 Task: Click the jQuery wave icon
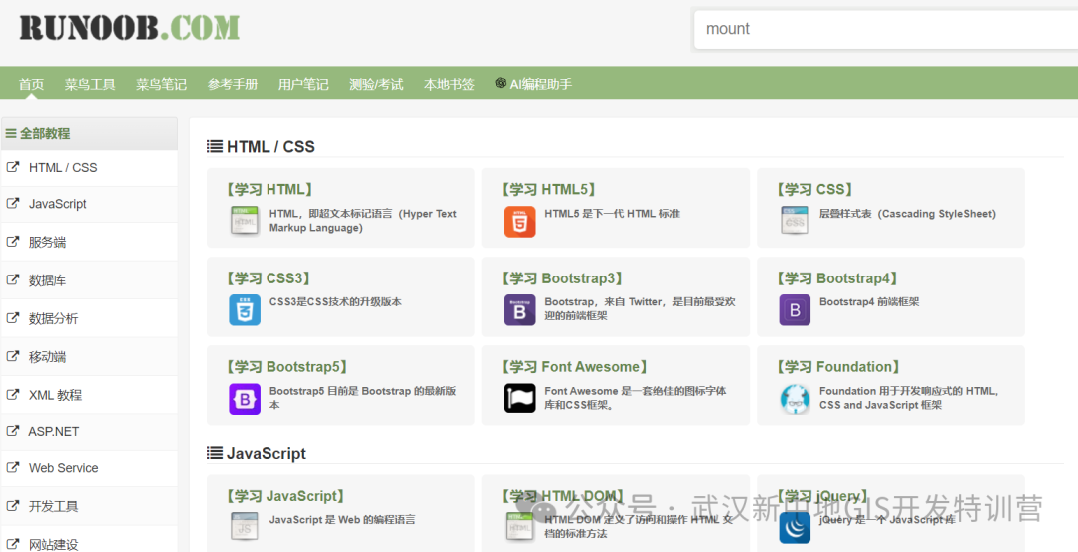(x=795, y=528)
